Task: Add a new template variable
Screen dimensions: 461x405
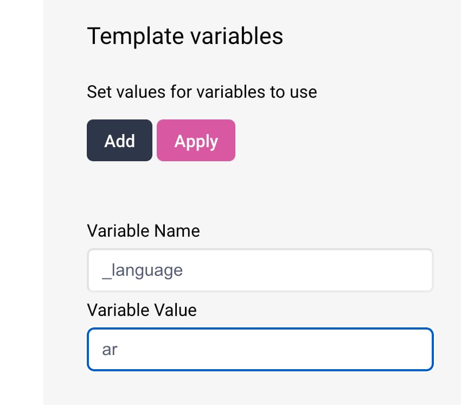Action: 119,140
